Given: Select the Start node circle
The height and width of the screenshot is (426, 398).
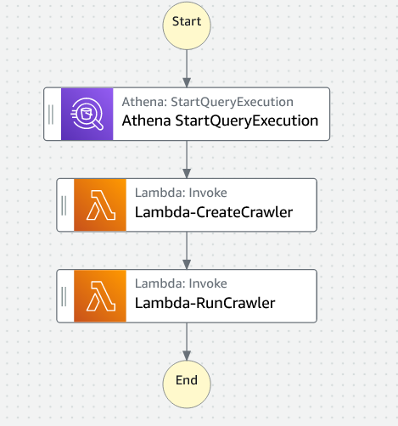Looking at the screenshot, I should [x=187, y=25].
